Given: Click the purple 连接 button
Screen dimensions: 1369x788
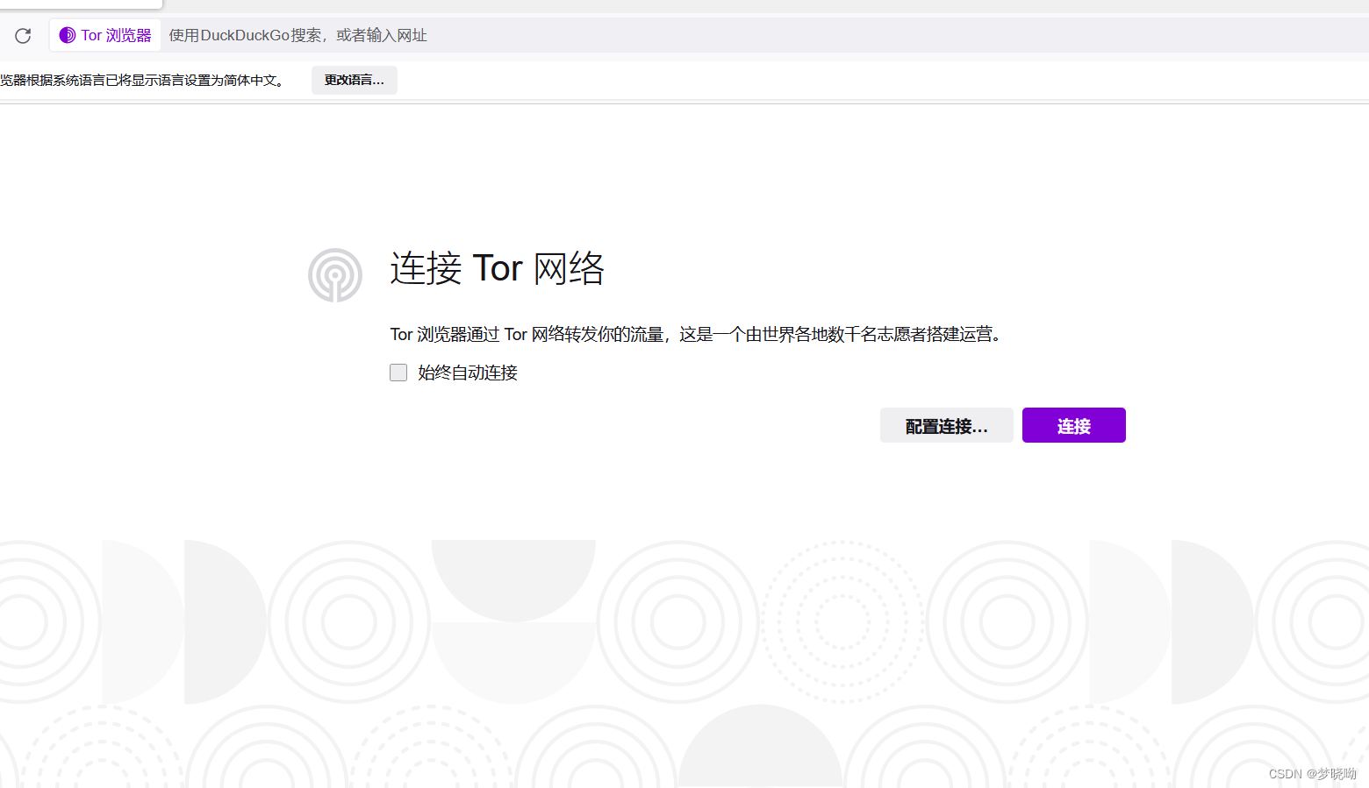Looking at the screenshot, I should pyautogui.click(x=1074, y=425).
